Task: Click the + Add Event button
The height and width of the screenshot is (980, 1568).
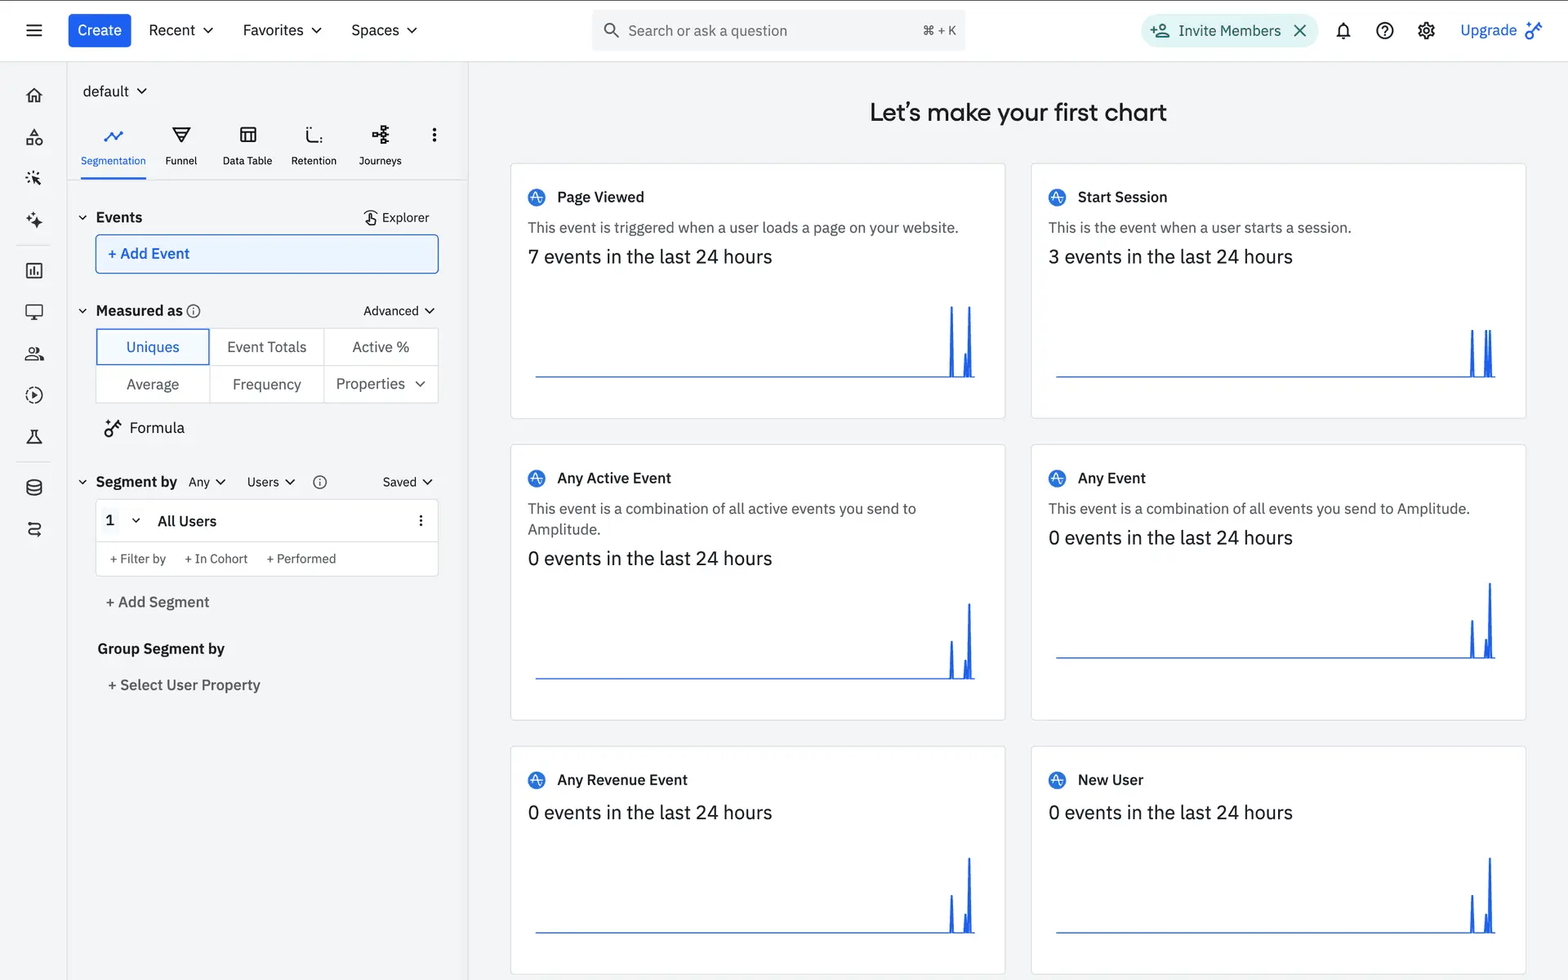Action: [x=267, y=254]
